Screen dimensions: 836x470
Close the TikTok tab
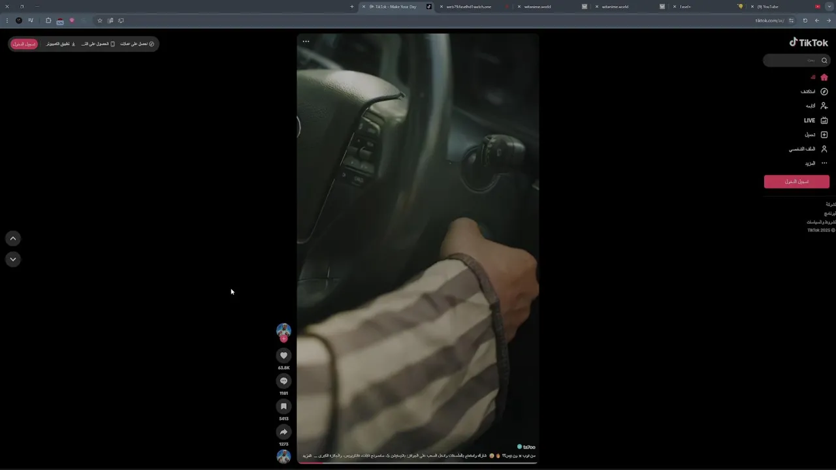364,7
